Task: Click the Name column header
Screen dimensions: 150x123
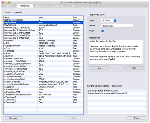Action: 21,17
